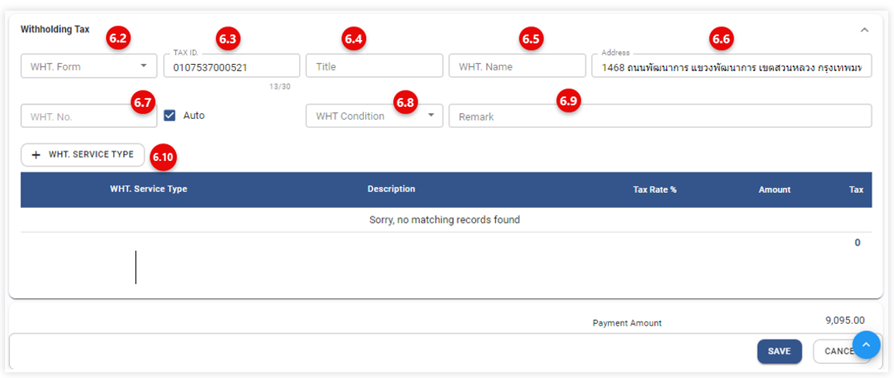Click the plus icon on WHT. Service Type
Image resolution: width=894 pixels, height=378 pixels.
(36, 154)
